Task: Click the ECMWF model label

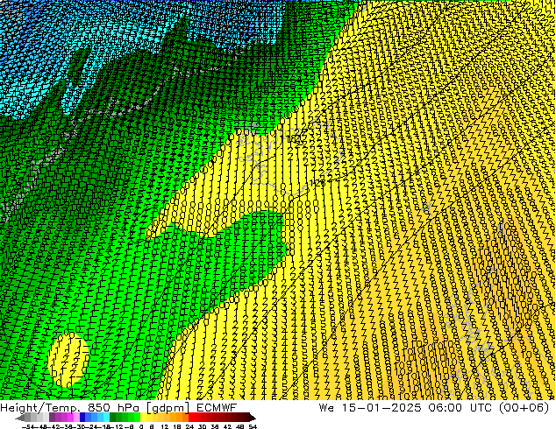Action: [x=216, y=408]
